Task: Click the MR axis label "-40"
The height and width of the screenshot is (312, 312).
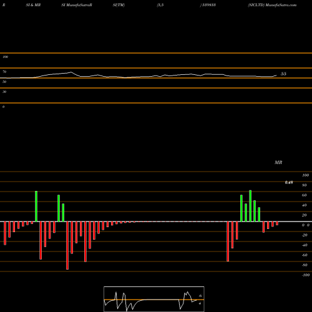Action: [x=305, y=245]
